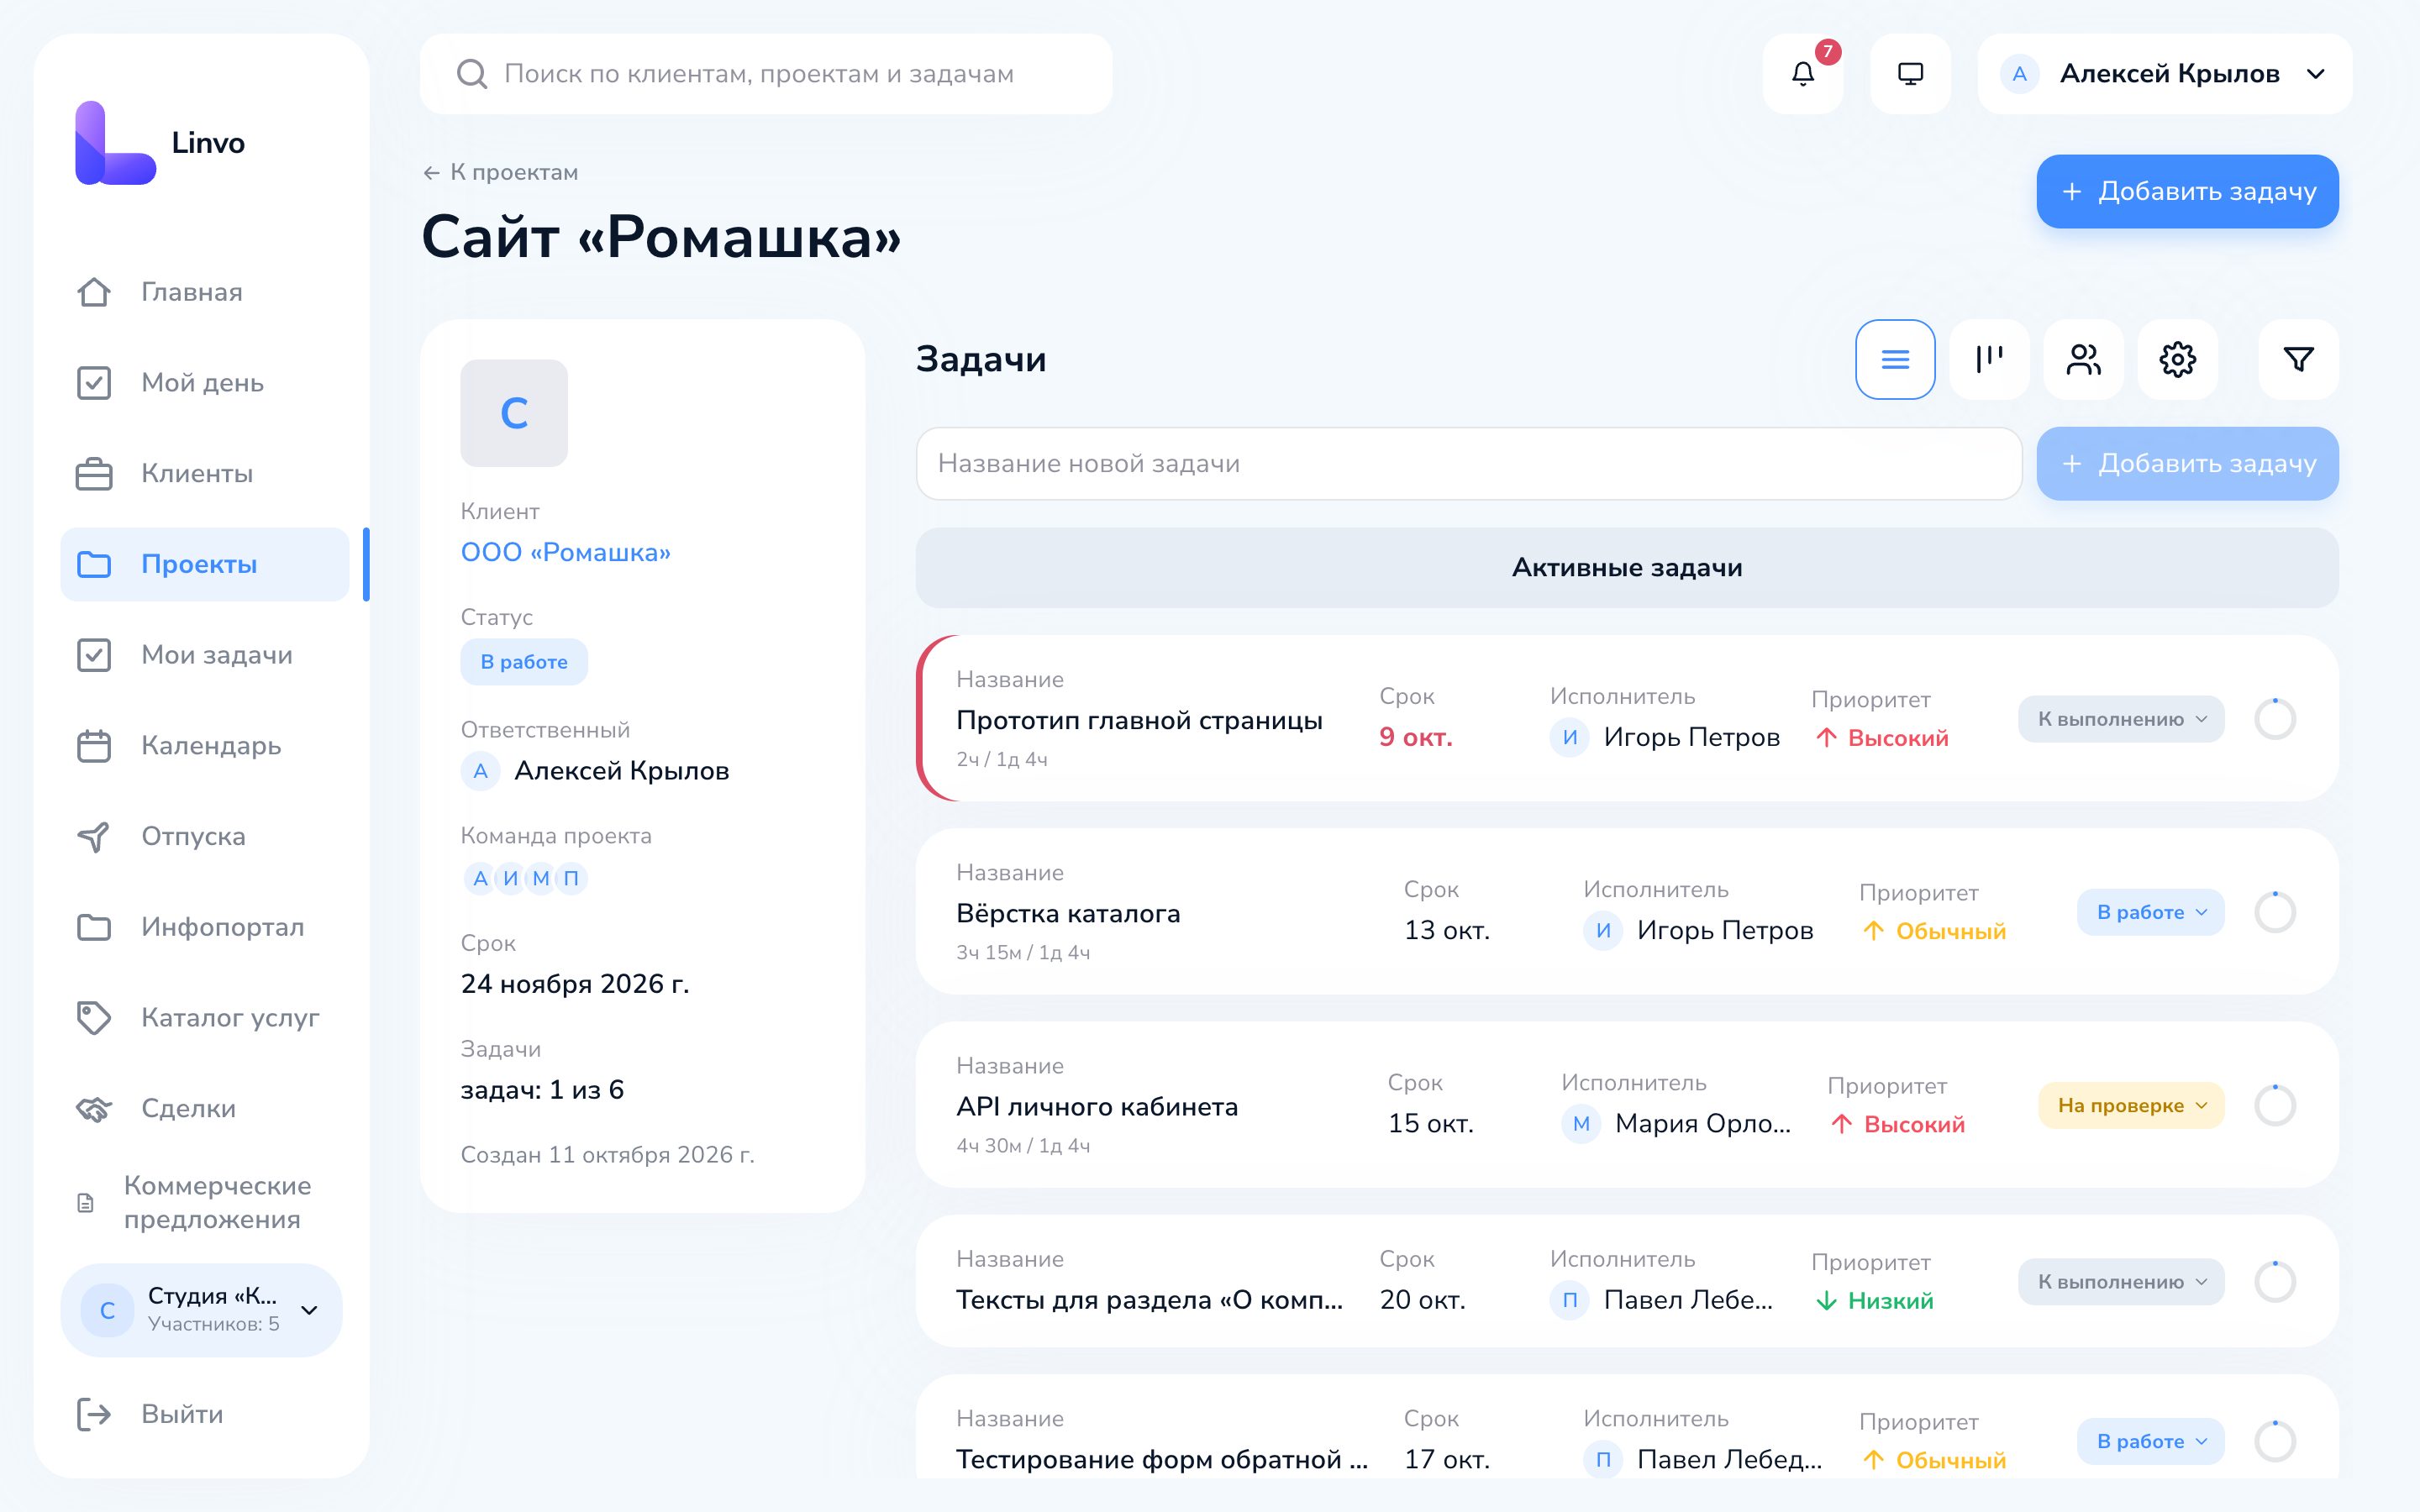Click Игорь Петров avatar in Вёрстка каталога row
Image resolution: width=2420 pixels, height=1512 pixels.
(x=1603, y=930)
